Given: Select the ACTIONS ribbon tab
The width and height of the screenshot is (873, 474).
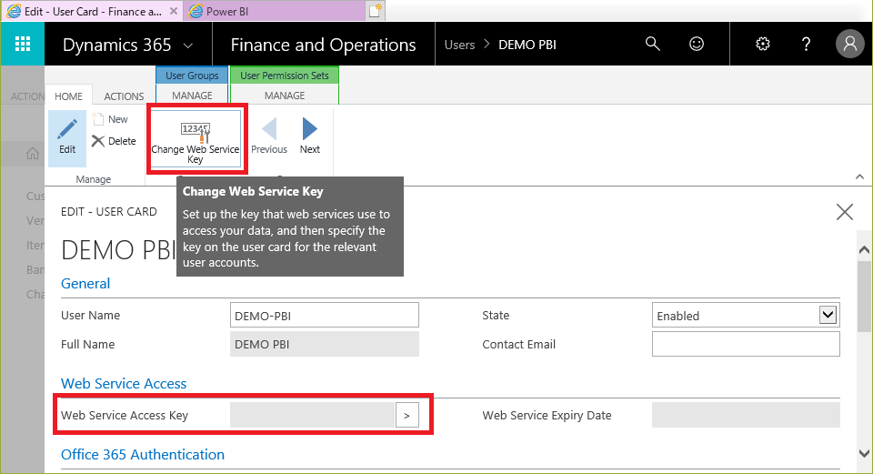Looking at the screenshot, I should 124,96.
